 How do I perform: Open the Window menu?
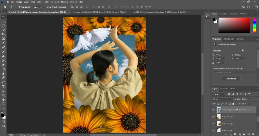[73, 2]
